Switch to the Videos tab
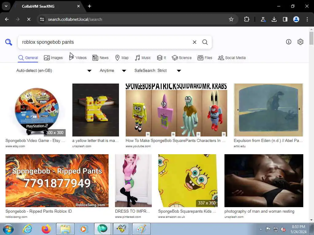Image resolution: width=314 pixels, height=235 pixels. tap(78, 58)
